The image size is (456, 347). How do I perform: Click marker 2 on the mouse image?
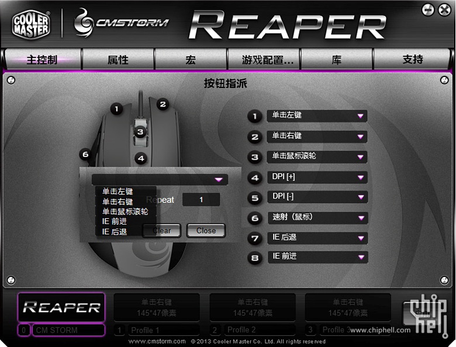click(x=163, y=104)
